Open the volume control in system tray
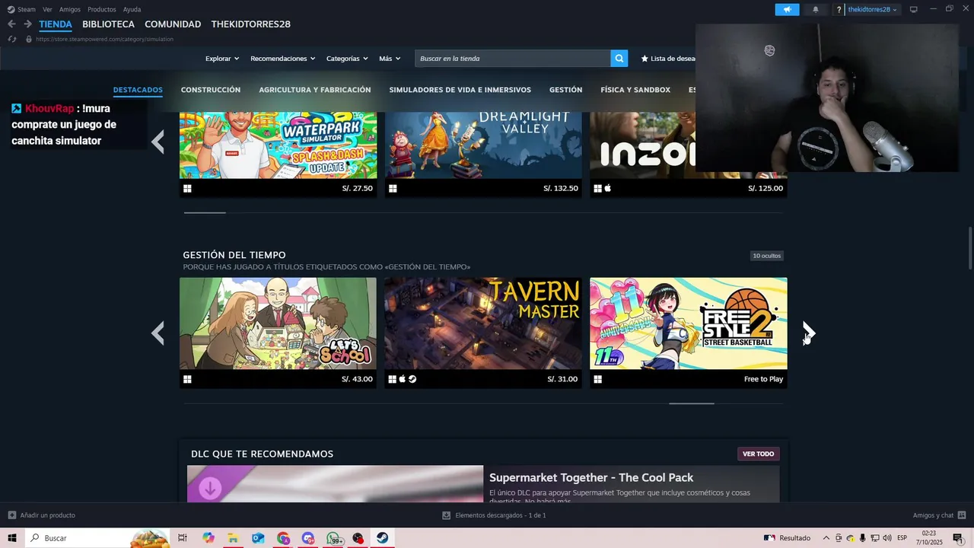974x548 pixels. coord(887,538)
